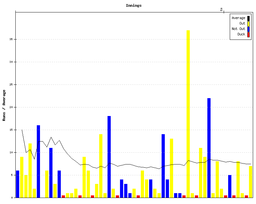Click the blue bar reaching 14 runs
The height and width of the screenshot is (204, 256).
coord(163,166)
